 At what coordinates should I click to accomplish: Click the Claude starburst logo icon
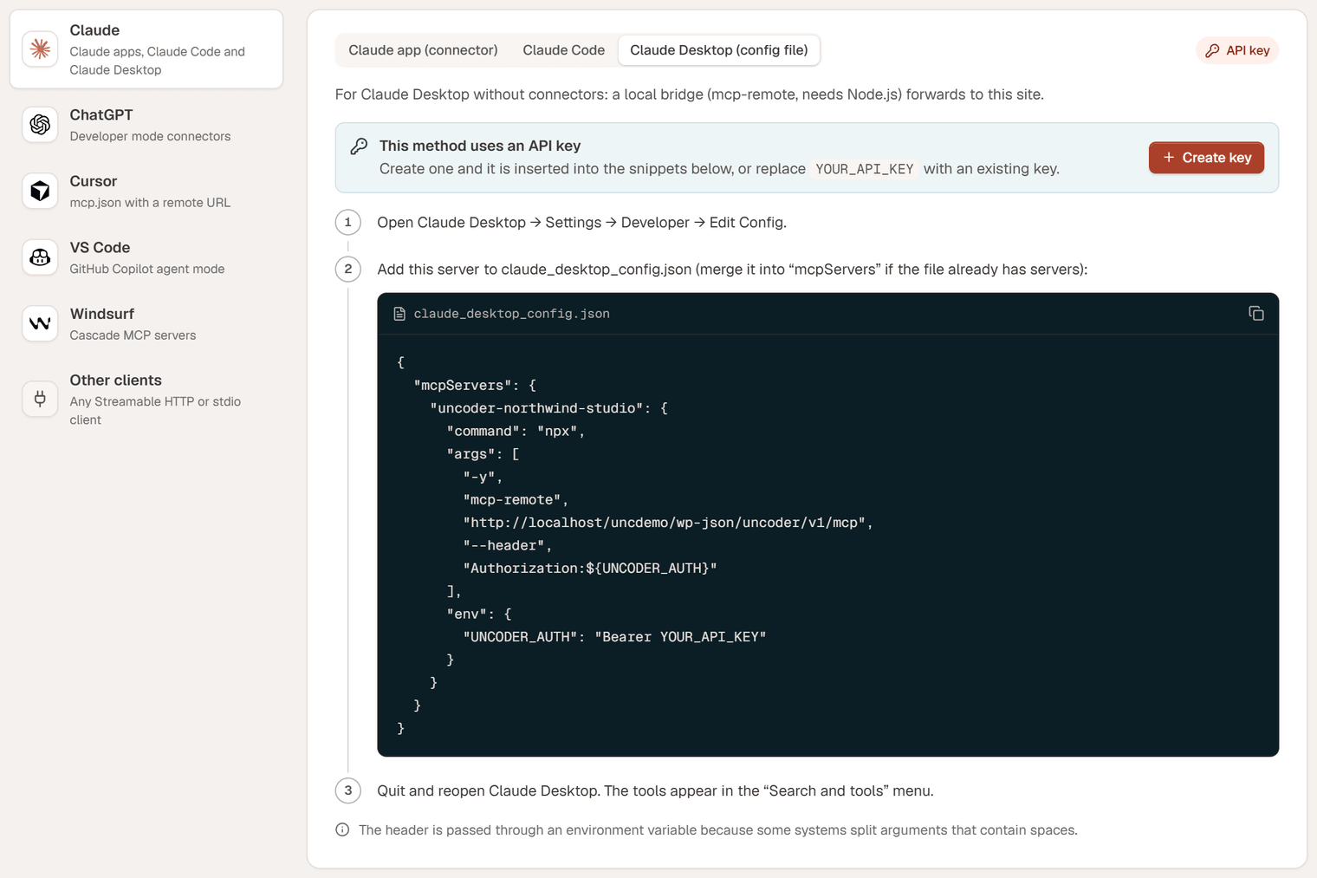40,49
